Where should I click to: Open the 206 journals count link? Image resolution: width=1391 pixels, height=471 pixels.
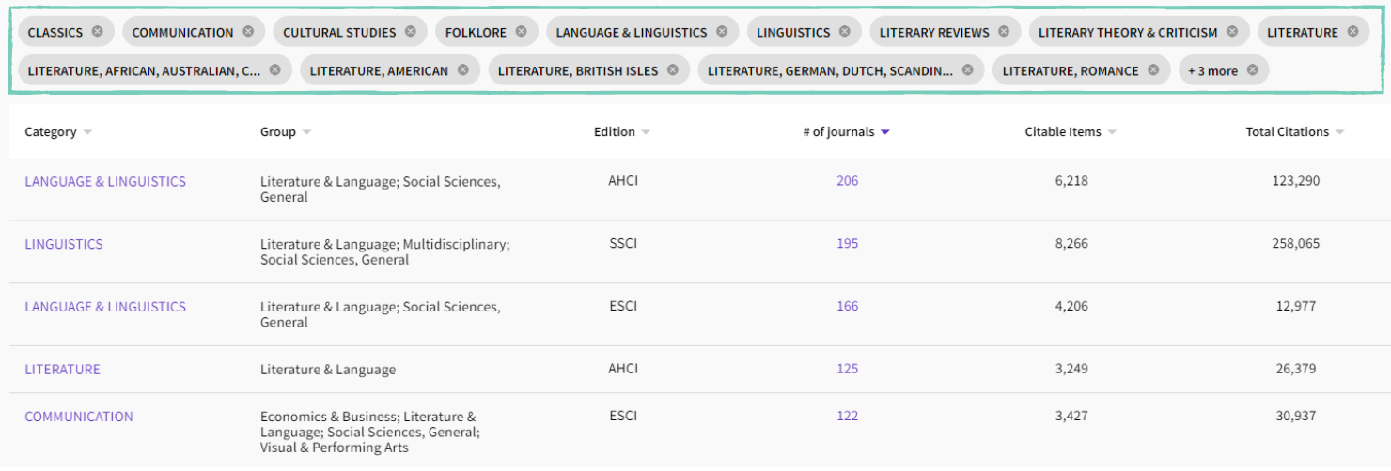point(848,181)
